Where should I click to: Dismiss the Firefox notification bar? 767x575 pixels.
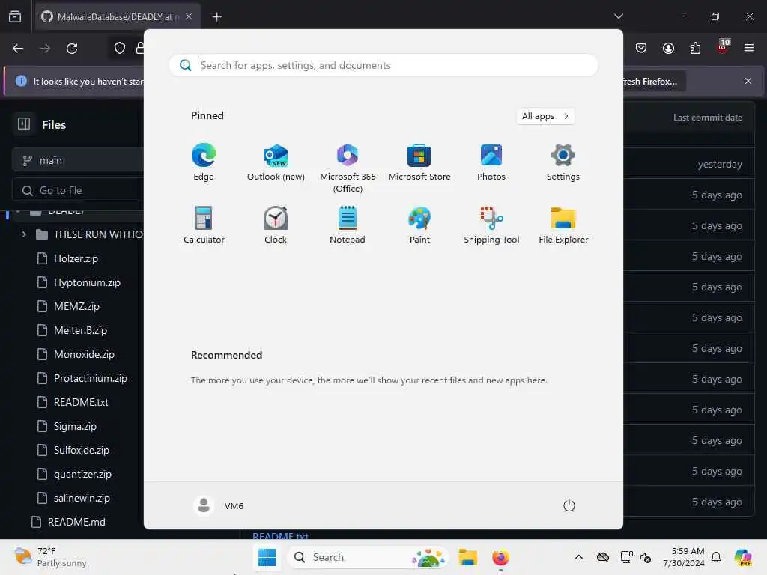pyautogui.click(x=748, y=81)
